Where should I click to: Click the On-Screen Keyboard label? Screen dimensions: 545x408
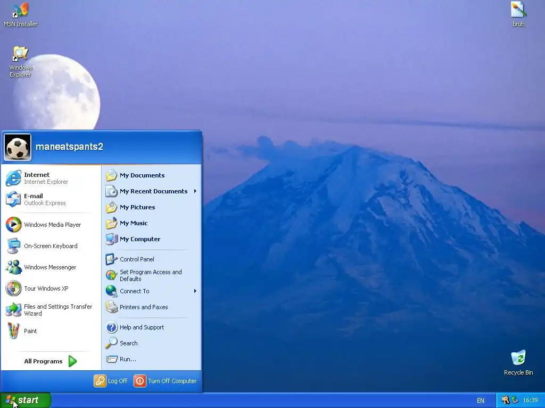click(51, 246)
